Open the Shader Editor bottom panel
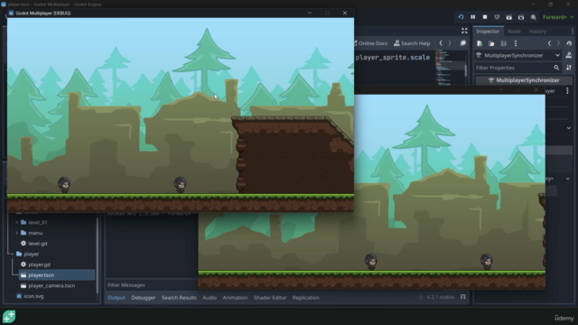The width and height of the screenshot is (578, 325). coord(270,297)
